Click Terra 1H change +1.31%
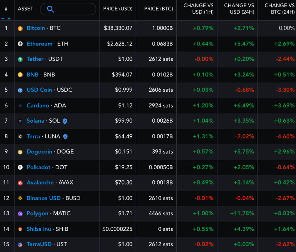The width and height of the screenshot is (296, 252). pos(203,136)
